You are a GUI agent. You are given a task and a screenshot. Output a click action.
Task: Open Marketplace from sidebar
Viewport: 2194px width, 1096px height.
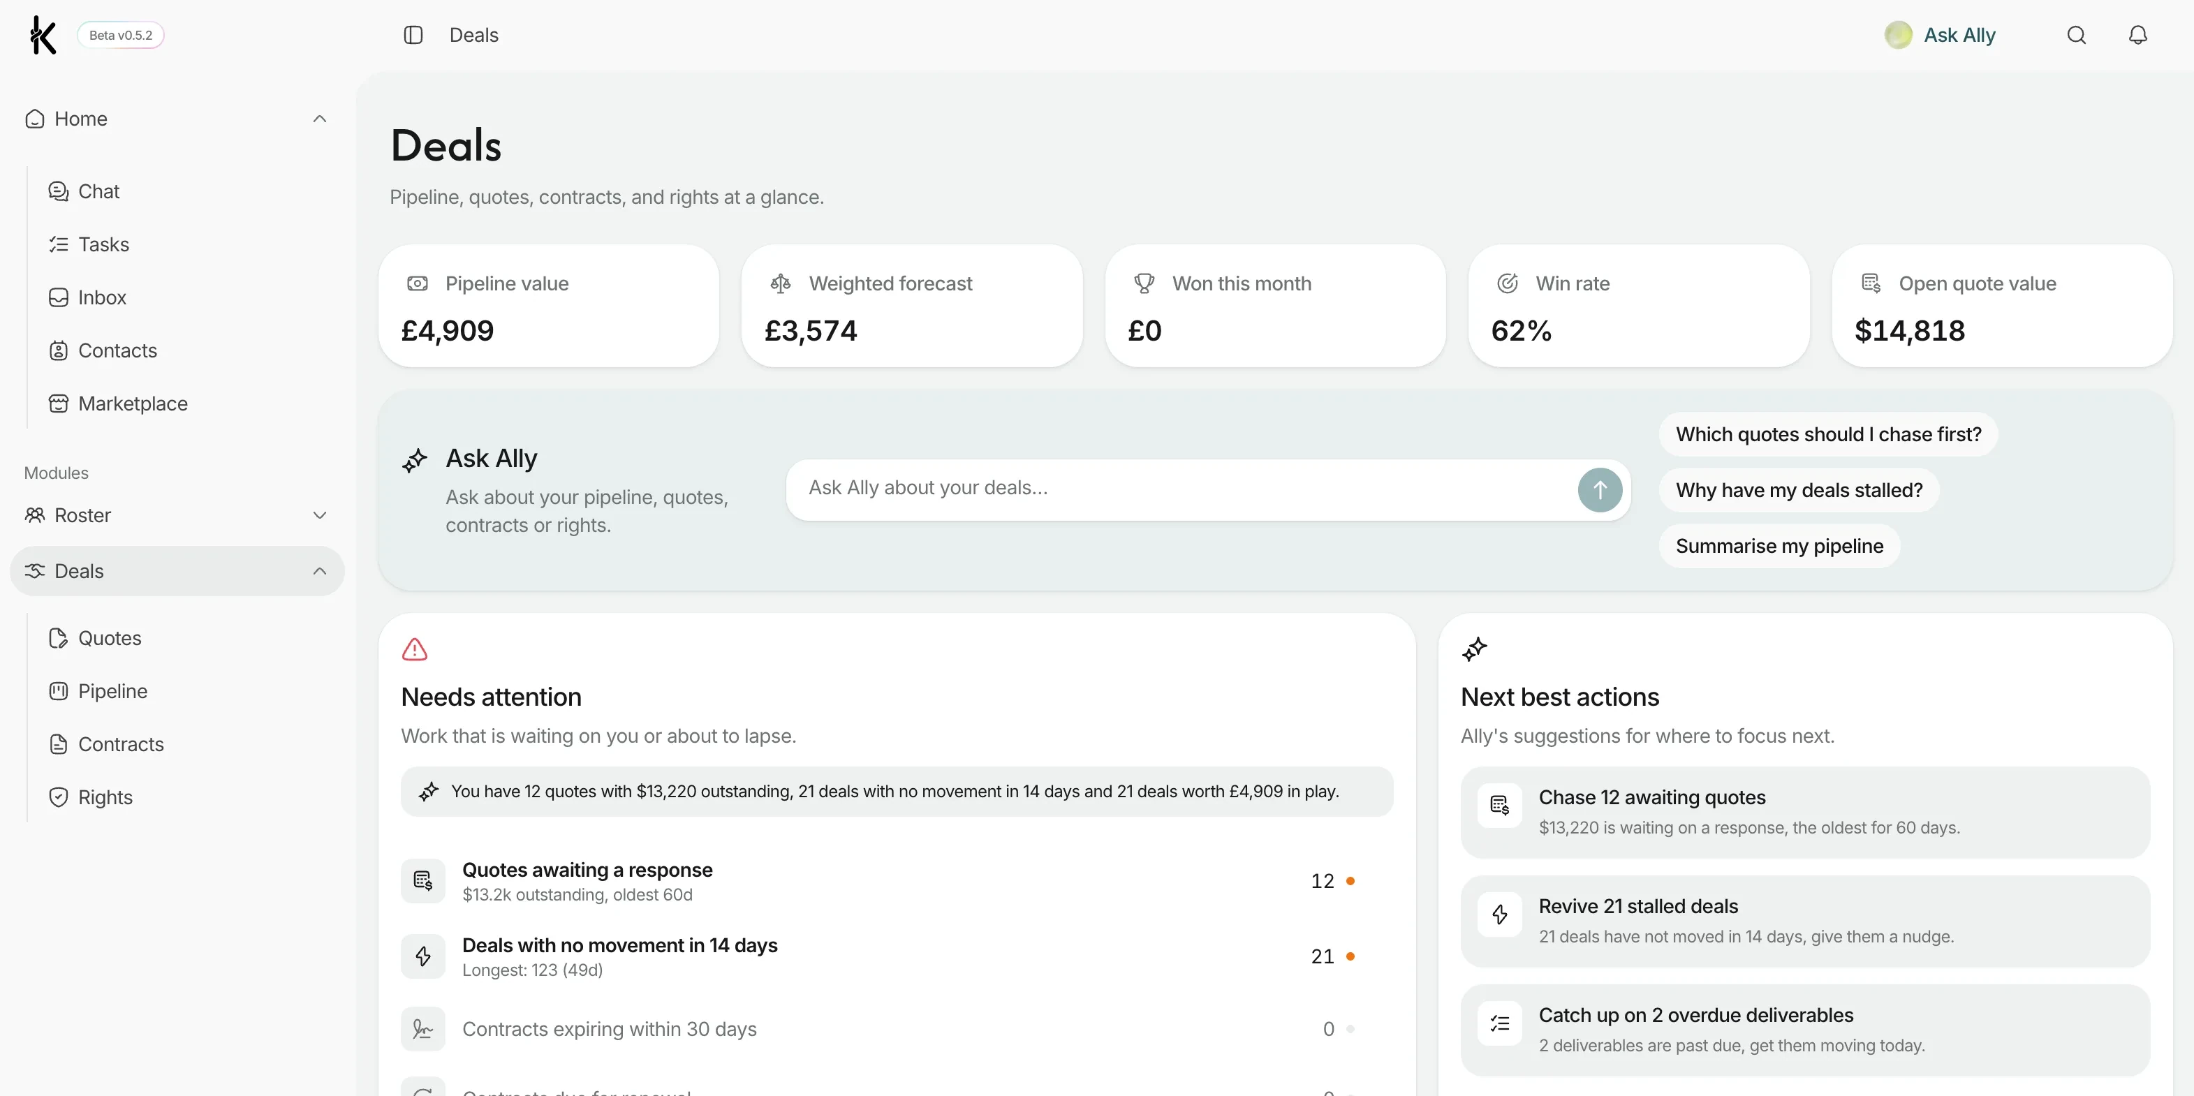click(x=117, y=403)
